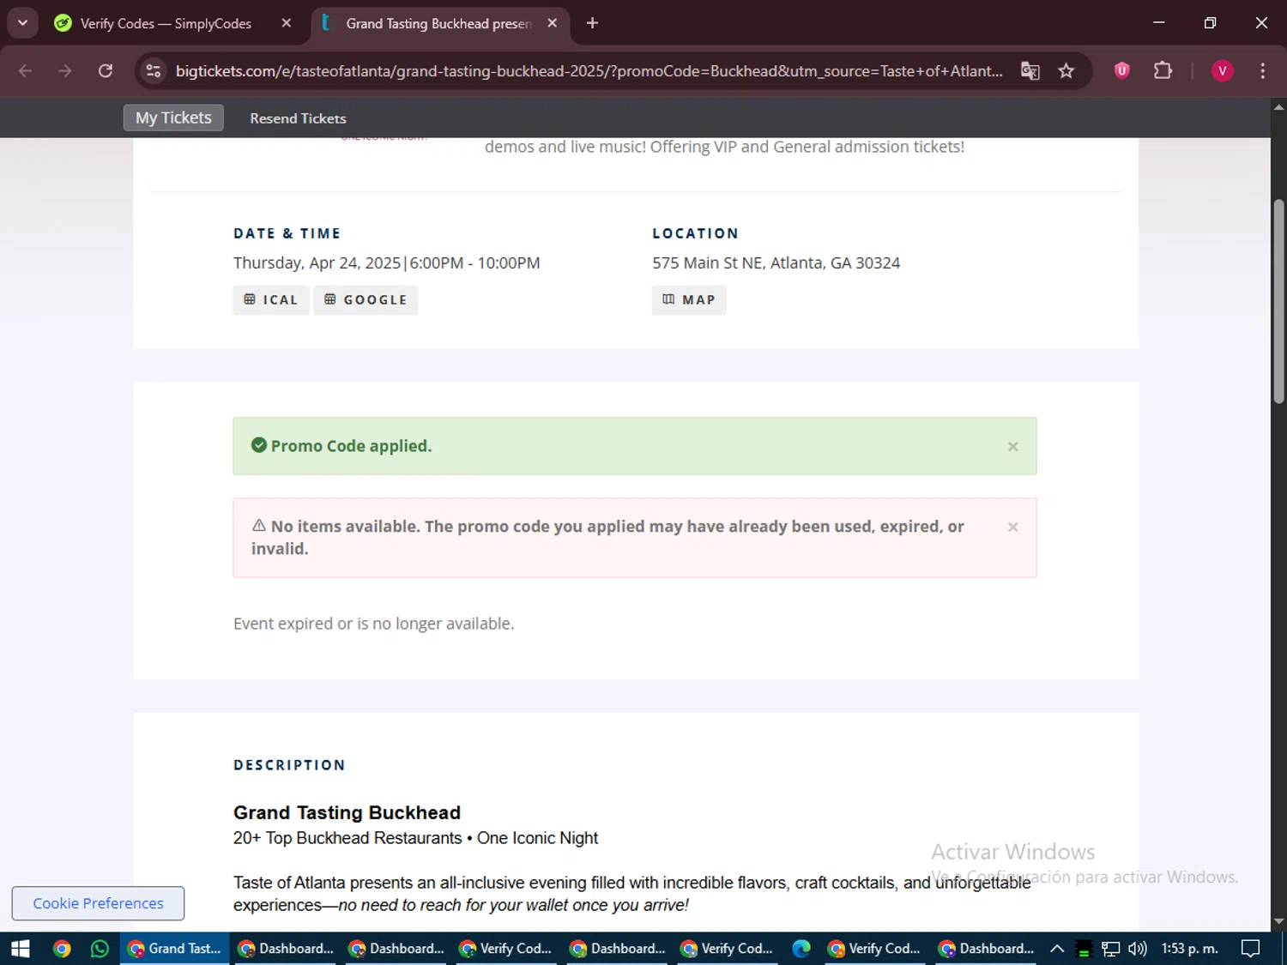1287x965 pixels.
Task: Open network status tray icon
Action: [1111, 948]
